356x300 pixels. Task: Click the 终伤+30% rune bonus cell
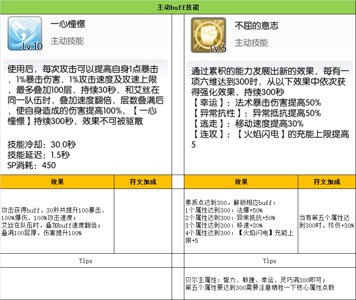click(x=326, y=221)
